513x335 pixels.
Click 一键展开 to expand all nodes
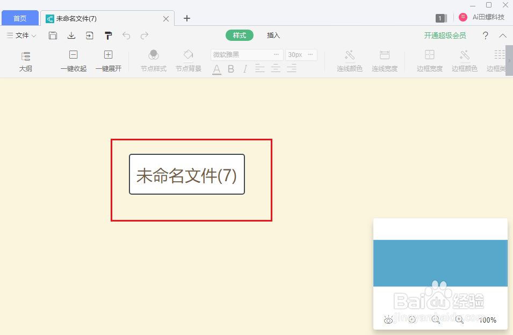pos(109,61)
